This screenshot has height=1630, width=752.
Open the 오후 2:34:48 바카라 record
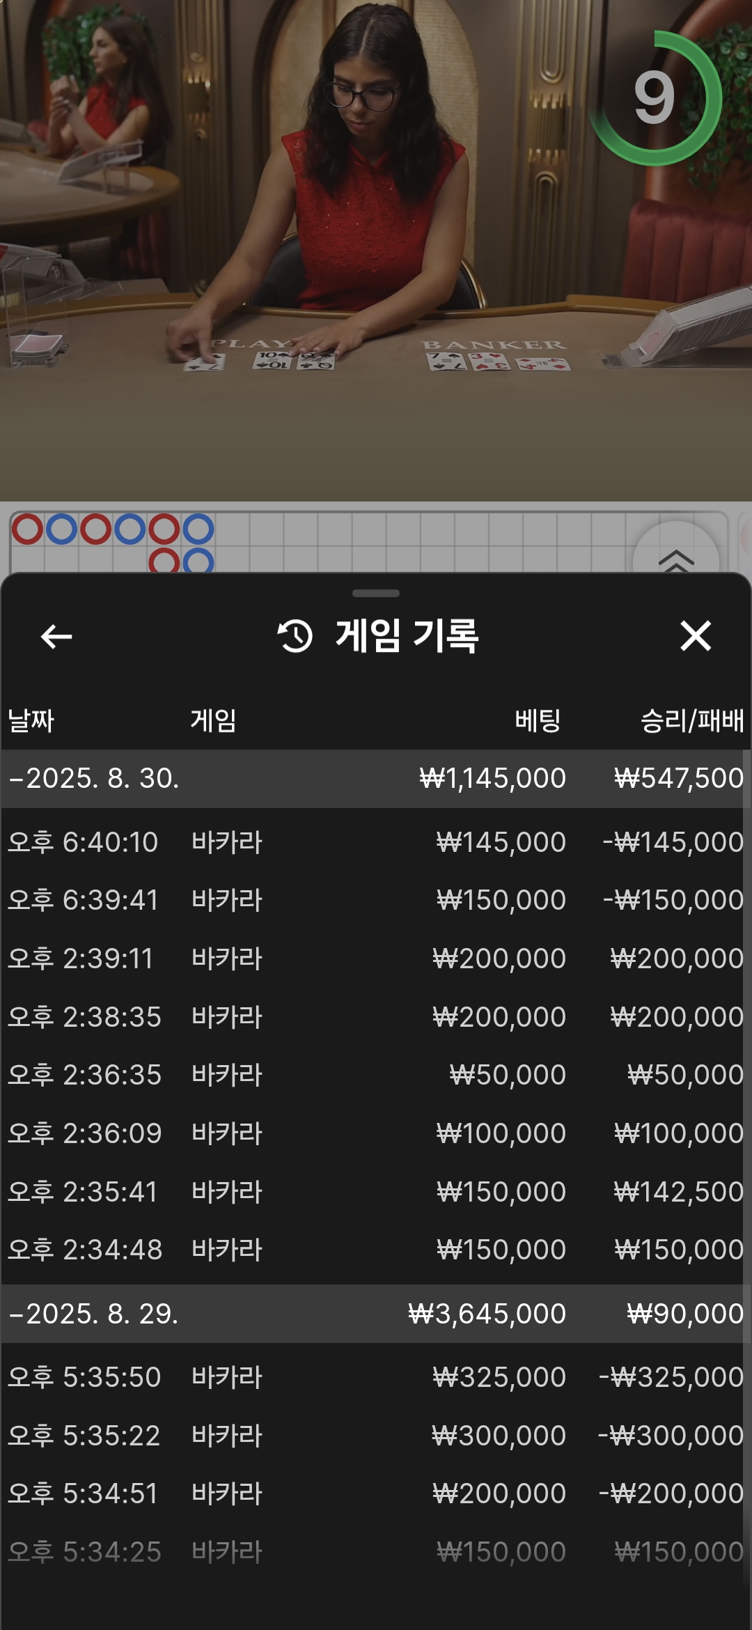tap(376, 1250)
